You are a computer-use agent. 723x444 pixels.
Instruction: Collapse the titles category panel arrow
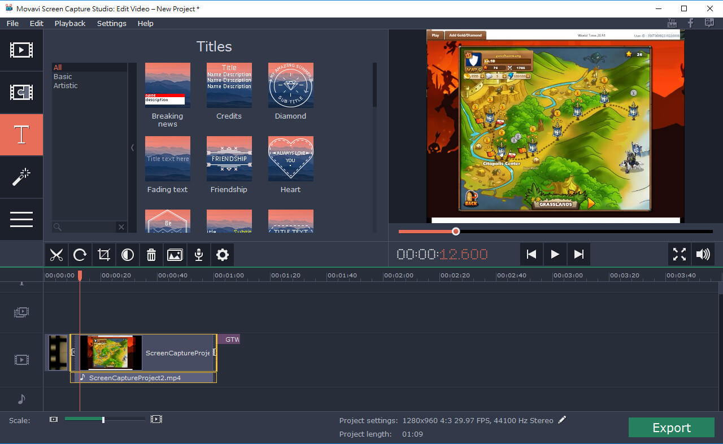click(x=133, y=147)
